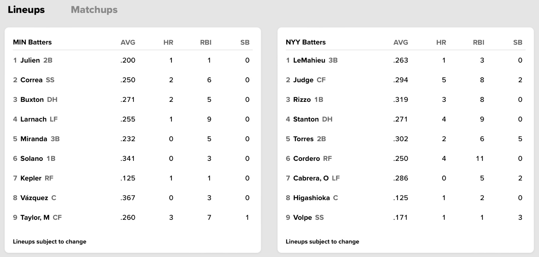Click on Judge in NYY lineup
The height and width of the screenshot is (257, 539).
click(303, 80)
